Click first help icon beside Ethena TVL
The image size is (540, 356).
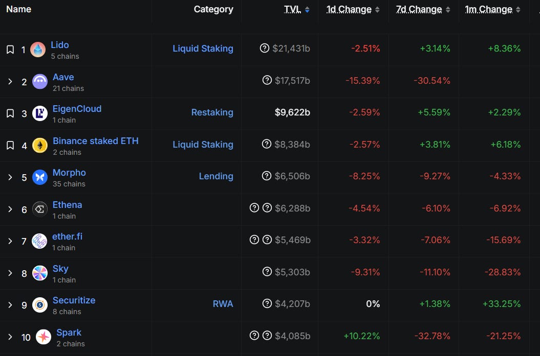pyautogui.click(x=254, y=208)
